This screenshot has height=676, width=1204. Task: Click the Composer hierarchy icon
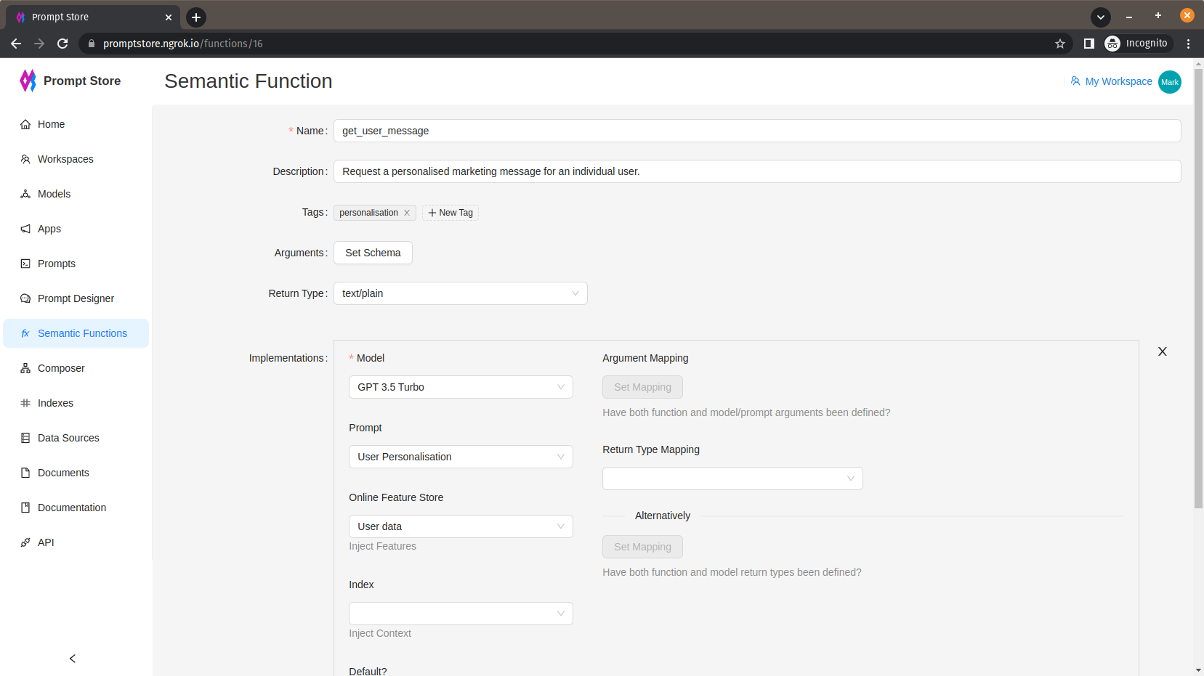[25, 368]
